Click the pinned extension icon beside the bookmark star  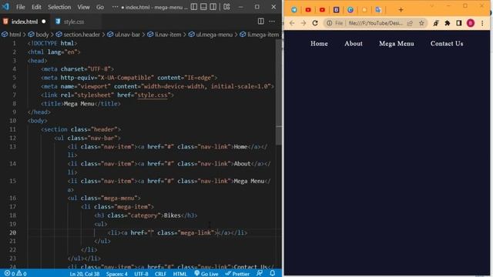pos(436,23)
